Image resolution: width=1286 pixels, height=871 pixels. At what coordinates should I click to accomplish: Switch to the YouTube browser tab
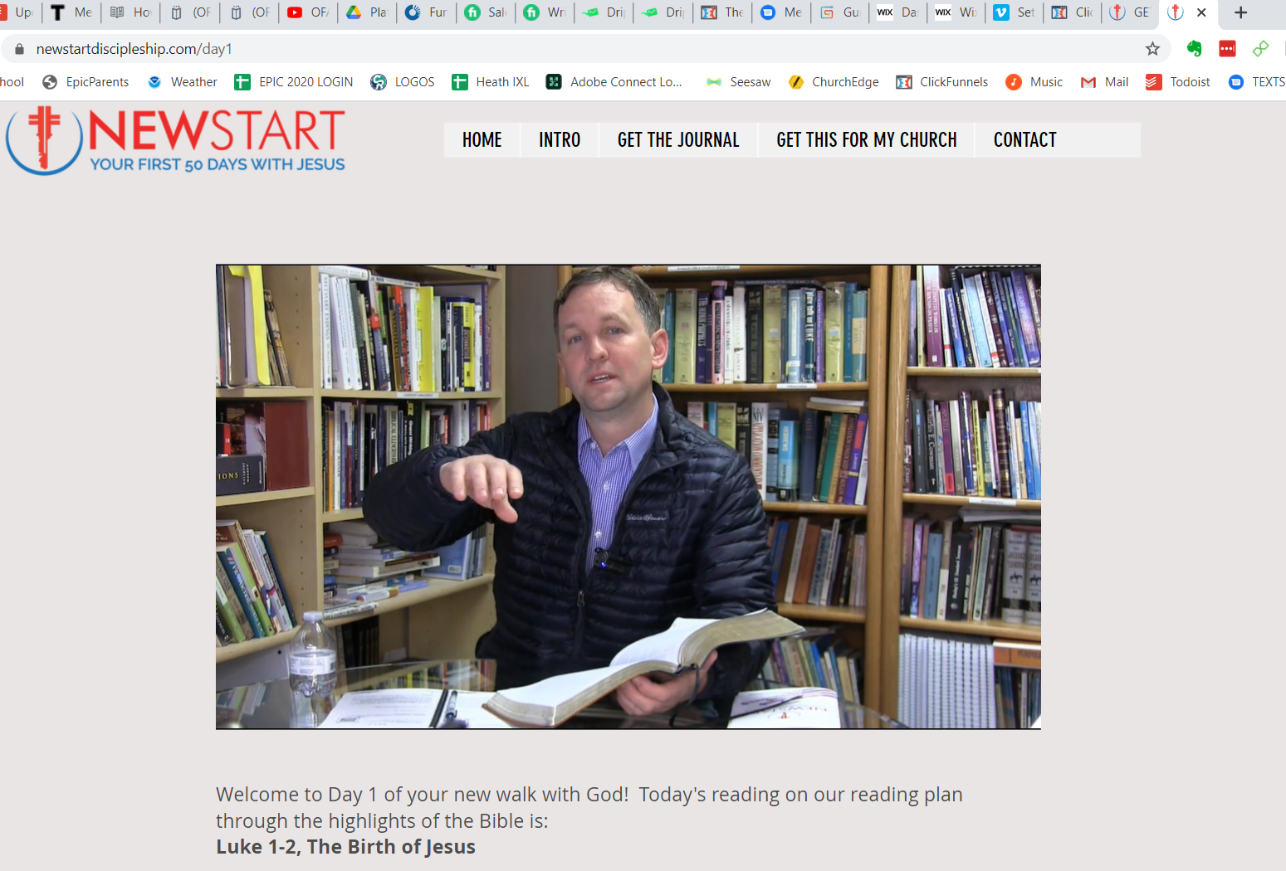point(307,12)
